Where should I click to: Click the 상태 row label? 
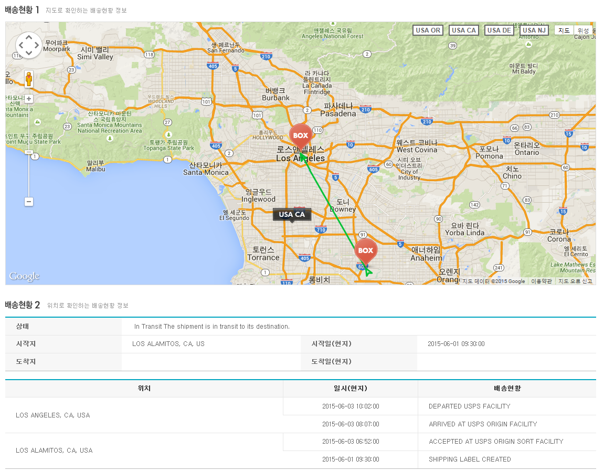point(23,327)
